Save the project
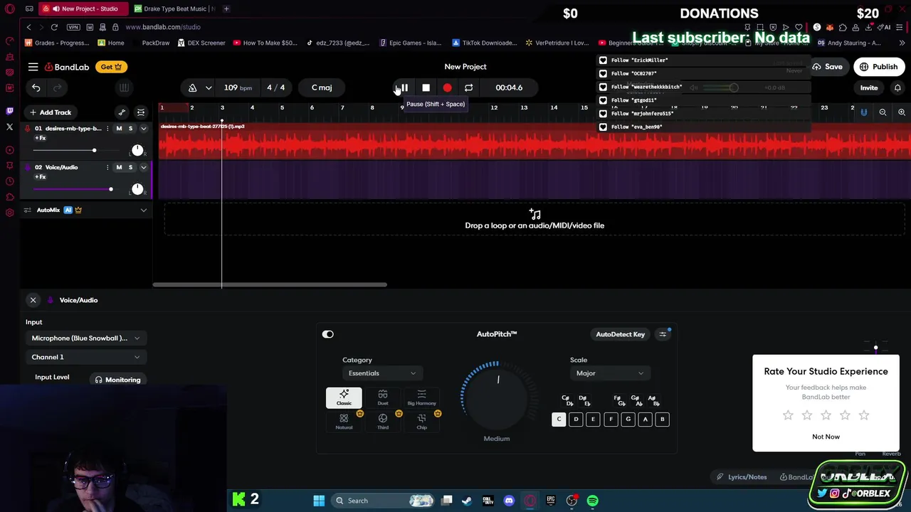The image size is (911, 512). [827, 67]
